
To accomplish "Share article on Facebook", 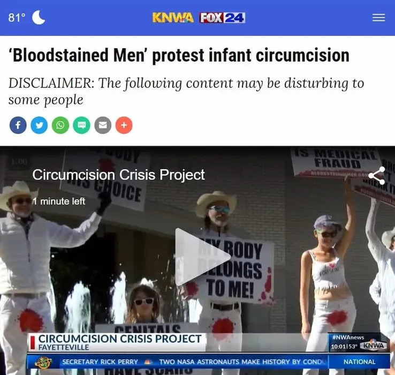I will point(18,125).
